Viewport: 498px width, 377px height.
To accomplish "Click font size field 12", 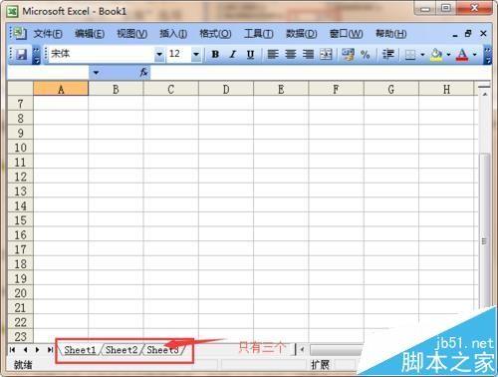I will point(179,54).
